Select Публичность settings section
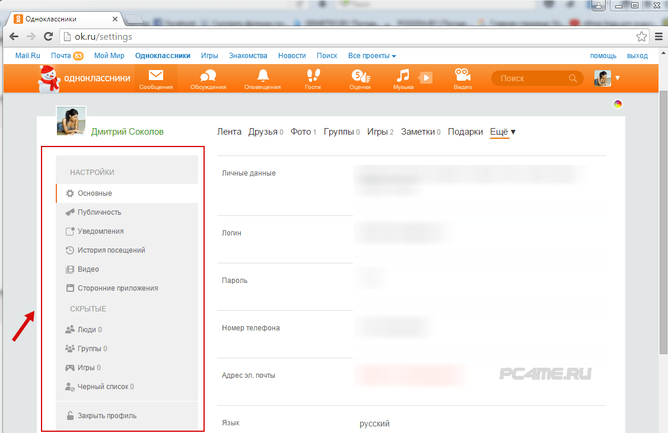Viewport: 668px width, 433px height. click(x=99, y=212)
